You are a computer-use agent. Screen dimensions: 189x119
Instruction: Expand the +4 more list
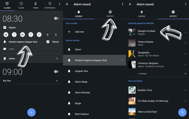click(186, 74)
